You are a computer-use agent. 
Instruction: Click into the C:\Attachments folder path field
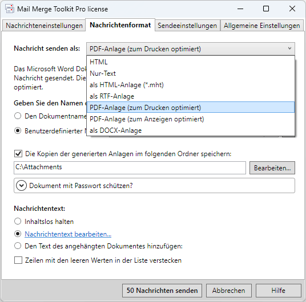point(130,168)
